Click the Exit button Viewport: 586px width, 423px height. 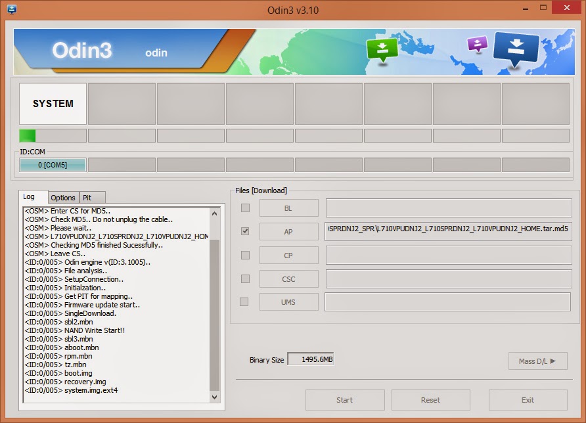click(528, 400)
